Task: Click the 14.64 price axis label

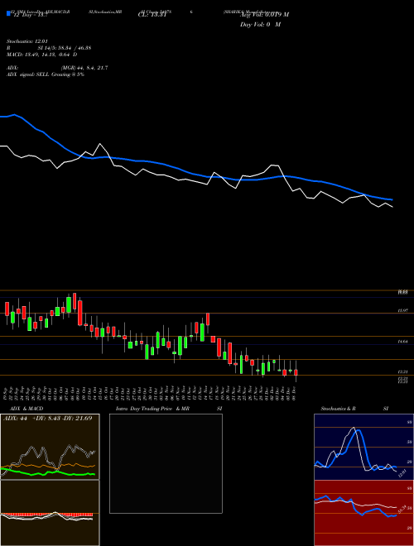Action: (x=403, y=342)
